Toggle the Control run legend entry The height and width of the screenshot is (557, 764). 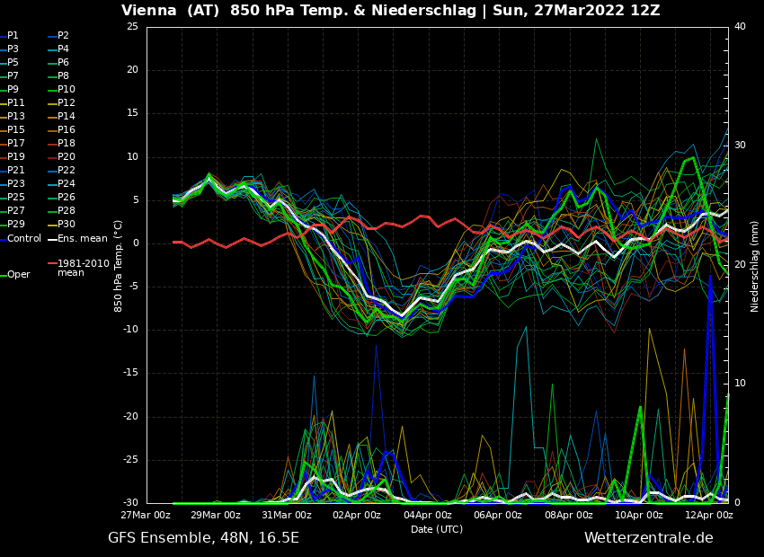[x=23, y=239]
